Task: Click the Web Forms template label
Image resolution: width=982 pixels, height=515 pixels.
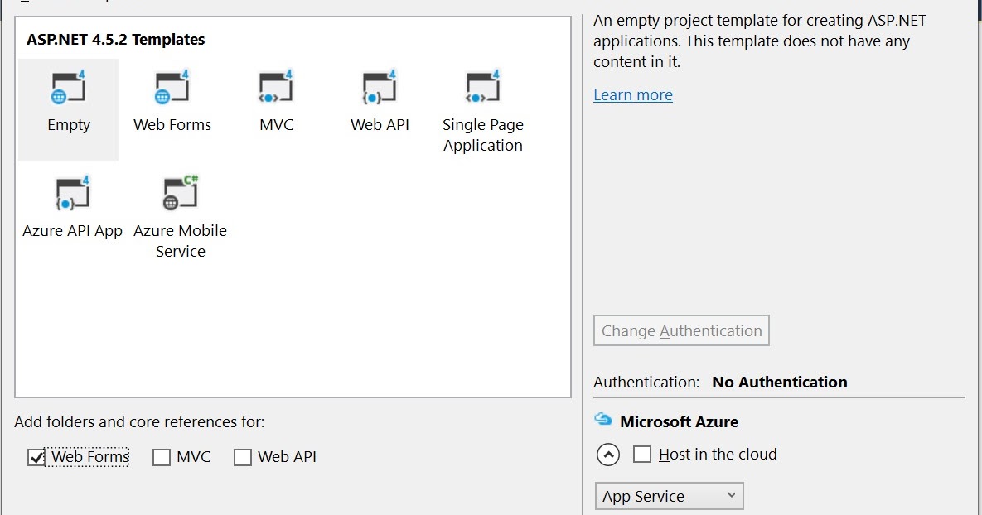Action: point(172,125)
